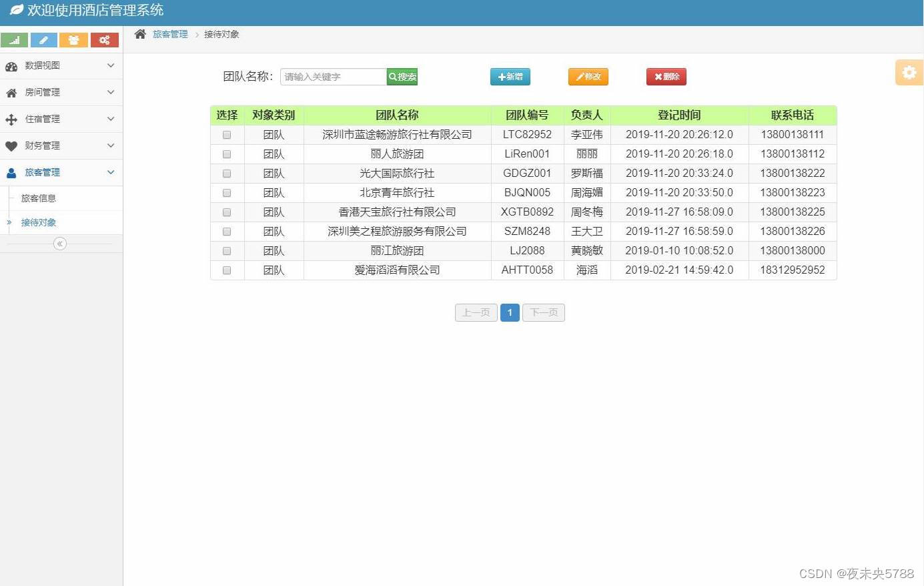Select the checkbox for 爱海滔滔有限公司
Screen dimensions: 924x586
pyautogui.click(x=227, y=270)
